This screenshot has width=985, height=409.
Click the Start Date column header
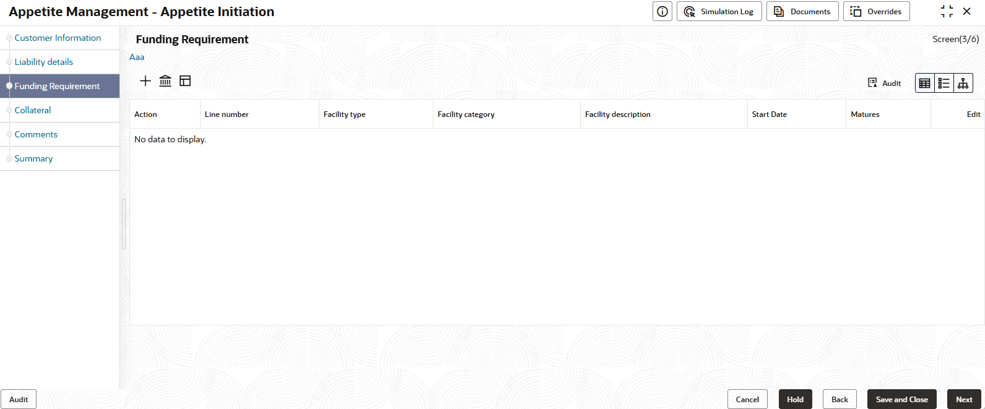pos(796,114)
